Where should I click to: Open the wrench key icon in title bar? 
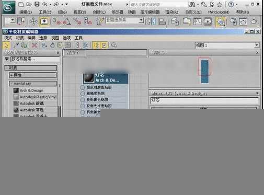coord(204,5)
